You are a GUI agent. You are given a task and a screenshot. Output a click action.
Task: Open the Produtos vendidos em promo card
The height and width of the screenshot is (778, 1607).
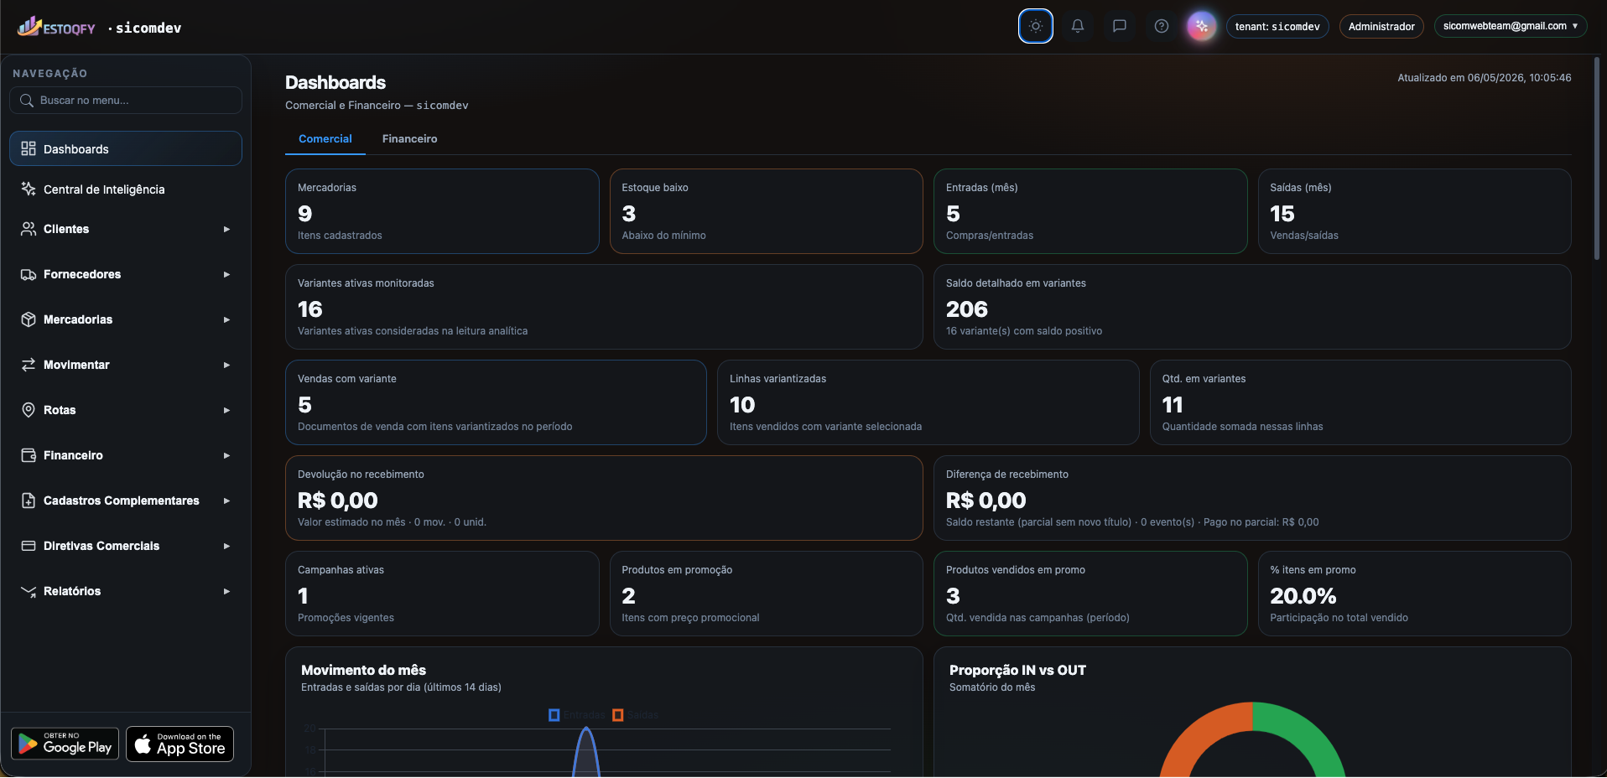tap(1090, 594)
